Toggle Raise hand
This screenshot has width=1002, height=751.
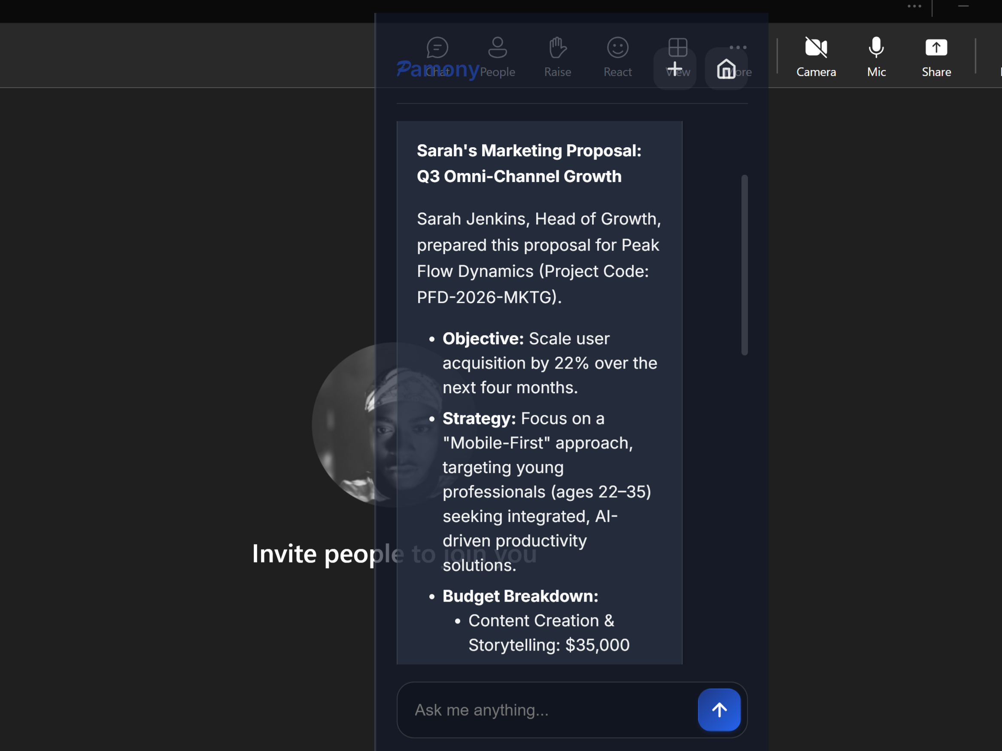tap(557, 48)
